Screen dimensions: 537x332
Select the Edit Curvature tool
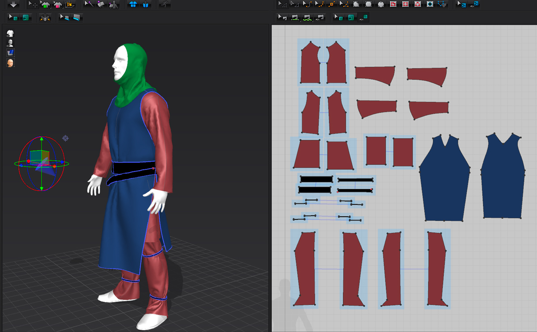307,4
